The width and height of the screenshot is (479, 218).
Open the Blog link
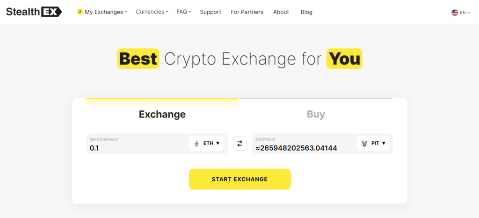tap(306, 12)
